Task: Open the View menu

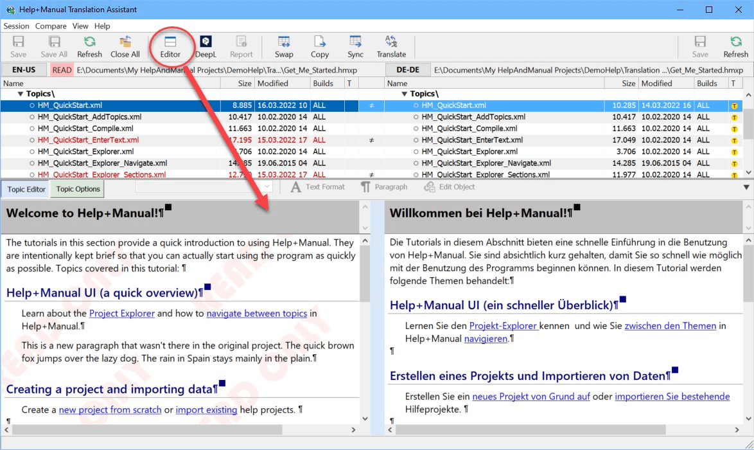Action: 80,26
